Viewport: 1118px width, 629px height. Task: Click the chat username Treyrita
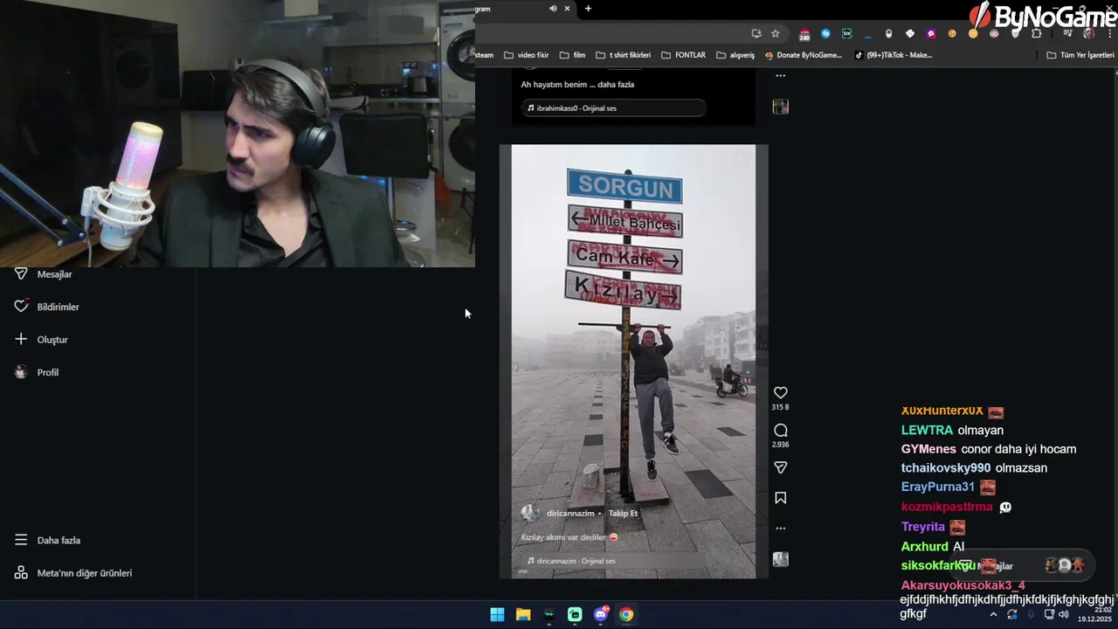(x=923, y=527)
